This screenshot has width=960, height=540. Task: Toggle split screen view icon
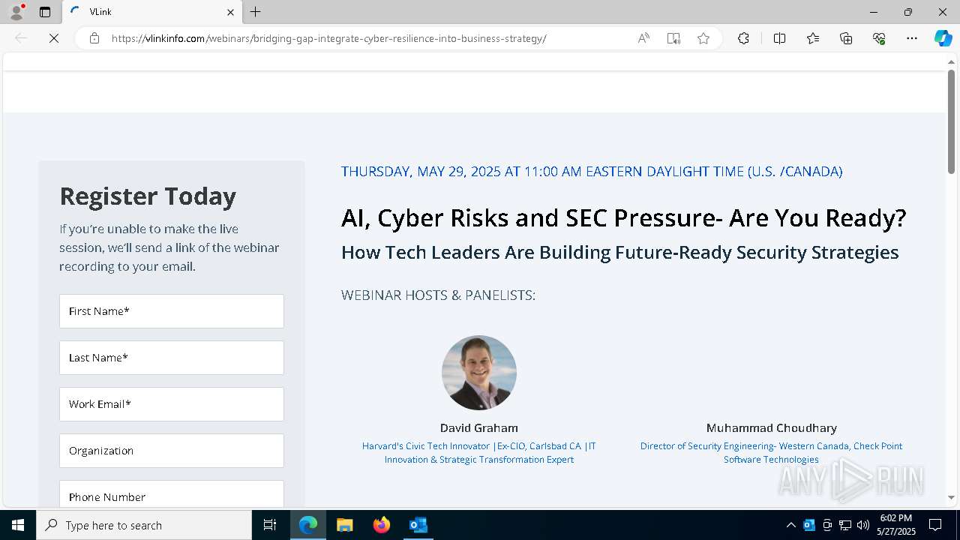[x=779, y=38]
